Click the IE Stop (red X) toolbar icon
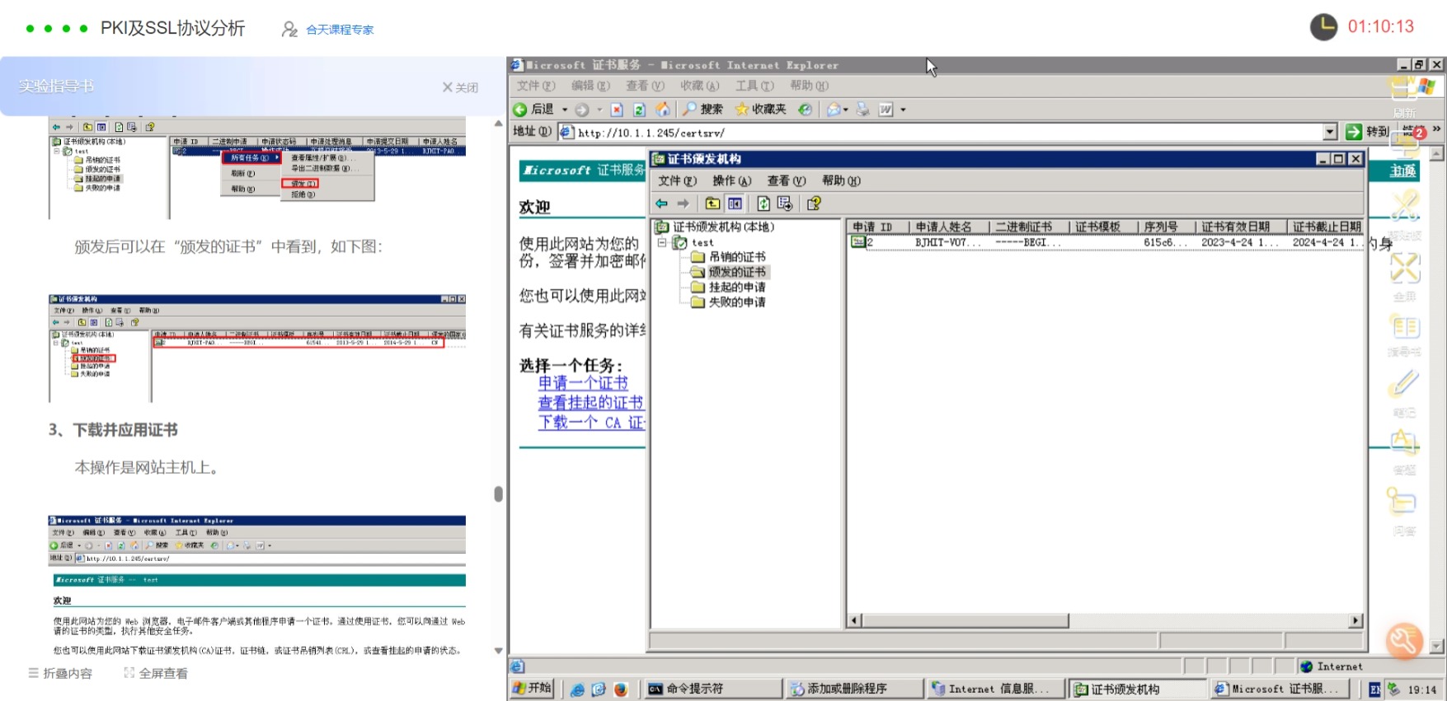Image resolution: width=1447 pixels, height=701 pixels. 617,110
